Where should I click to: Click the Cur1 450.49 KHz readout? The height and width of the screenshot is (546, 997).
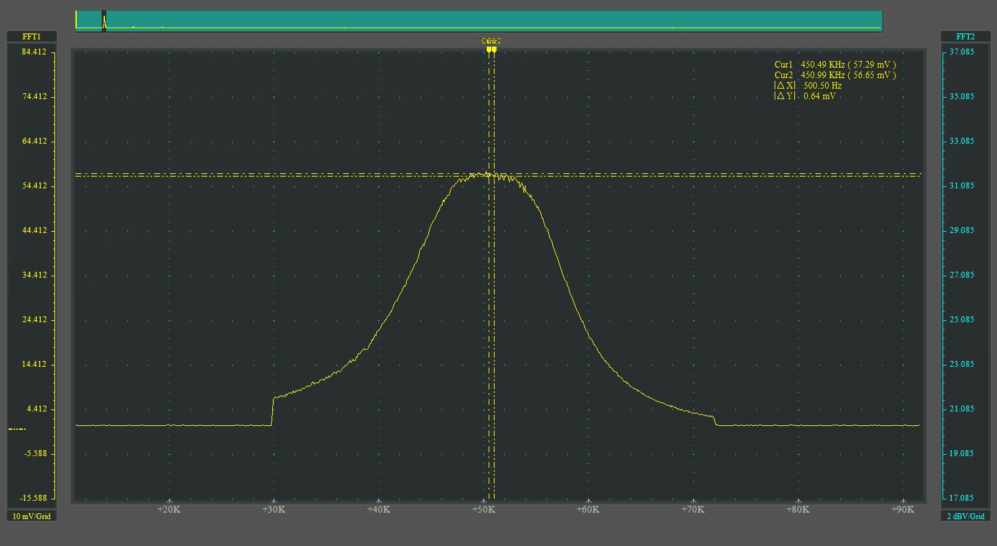835,64
